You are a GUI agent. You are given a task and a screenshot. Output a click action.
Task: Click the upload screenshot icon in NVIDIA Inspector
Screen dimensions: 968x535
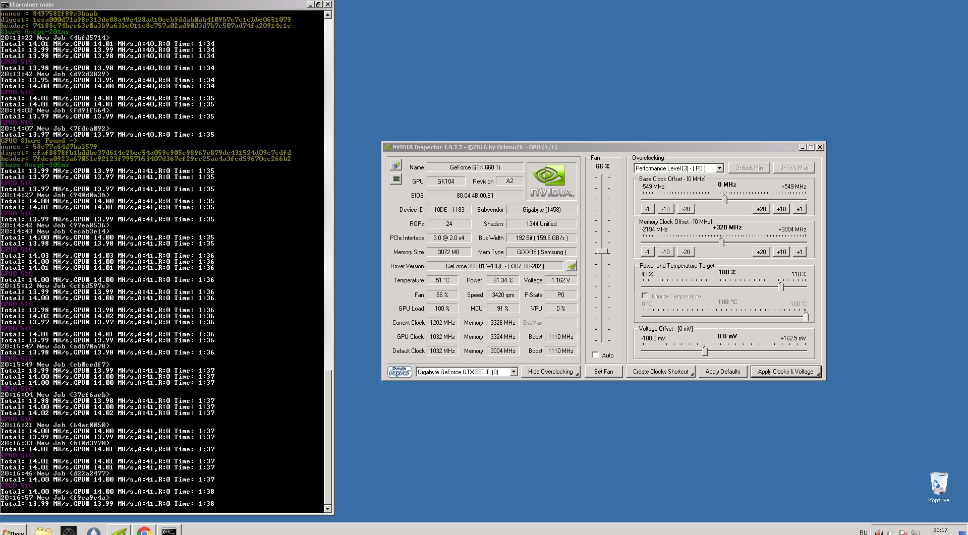tap(396, 165)
